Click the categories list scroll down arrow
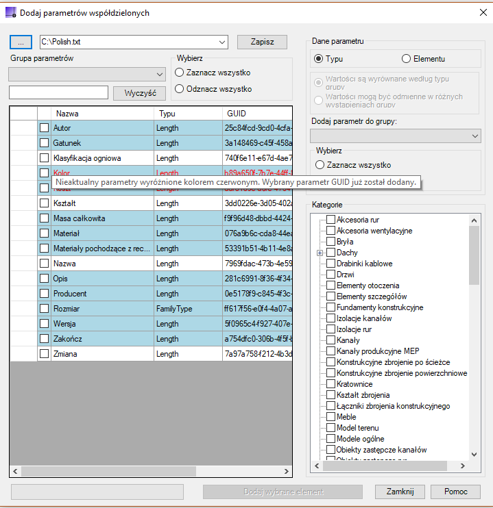 pos(474,455)
